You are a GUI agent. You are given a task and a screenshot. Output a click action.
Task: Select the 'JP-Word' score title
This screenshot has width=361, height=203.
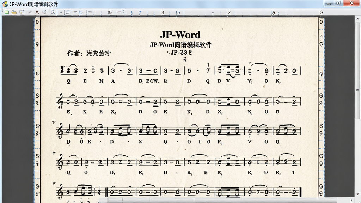[x=180, y=35]
